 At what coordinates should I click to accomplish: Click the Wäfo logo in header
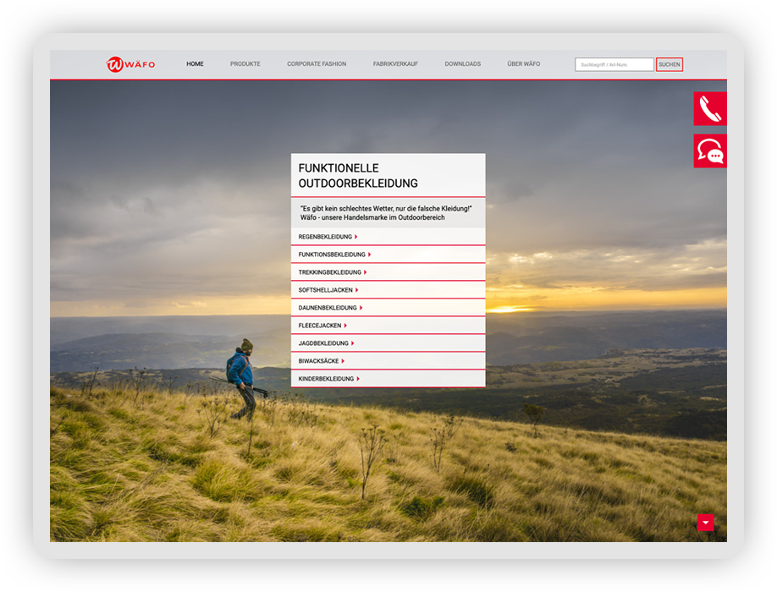tap(130, 64)
